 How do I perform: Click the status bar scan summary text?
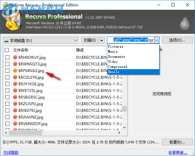click(x=81, y=142)
